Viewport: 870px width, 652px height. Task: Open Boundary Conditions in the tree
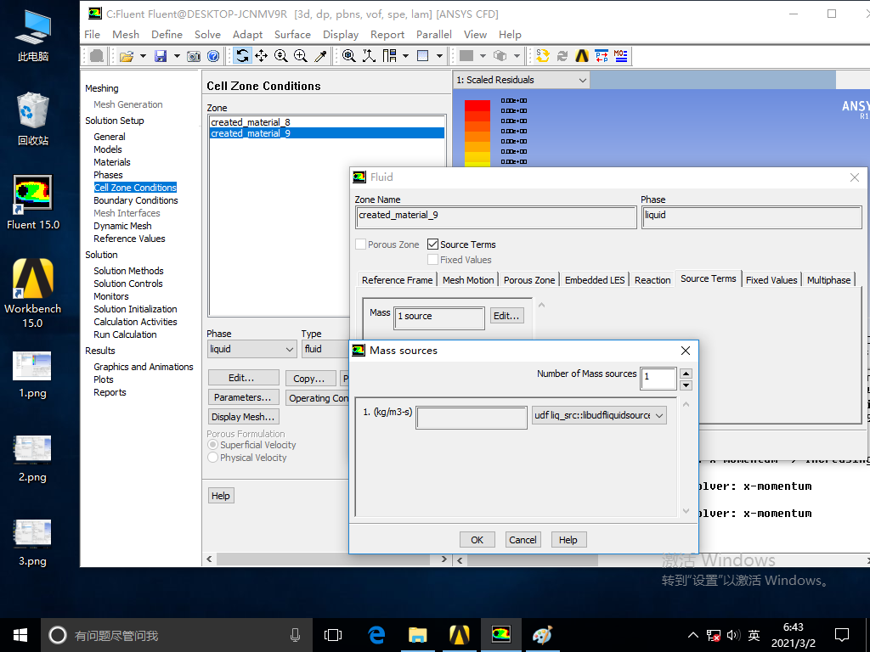tap(136, 200)
